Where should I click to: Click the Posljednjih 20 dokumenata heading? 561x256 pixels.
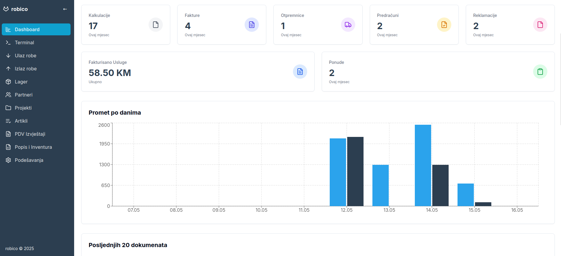[x=128, y=245]
